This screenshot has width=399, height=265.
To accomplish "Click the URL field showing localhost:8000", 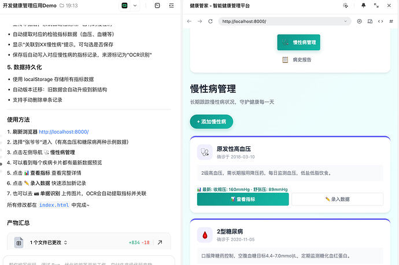I will pyautogui.click(x=285, y=21).
